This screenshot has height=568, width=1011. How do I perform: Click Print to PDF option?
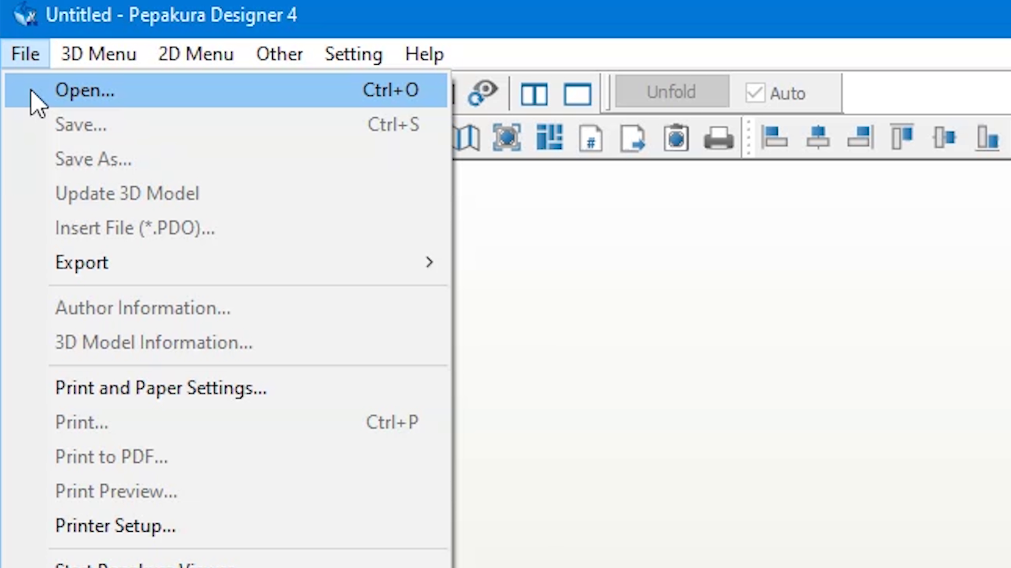pyautogui.click(x=112, y=457)
